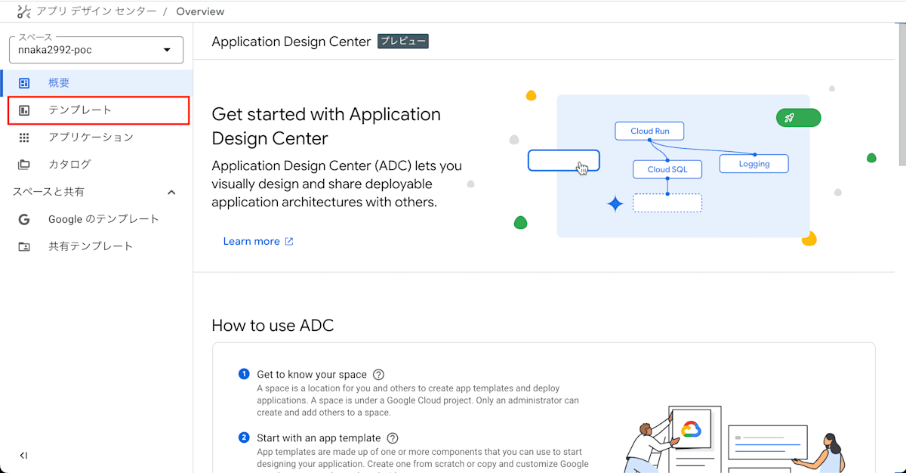Click the App Design Center logo icon
Viewport: 906px width, 473px height.
tap(23, 11)
